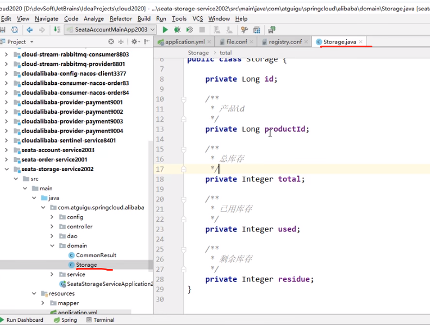This screenshot has height=325, width=430.
Task: Open the Window menu
Action: point(219,18)
